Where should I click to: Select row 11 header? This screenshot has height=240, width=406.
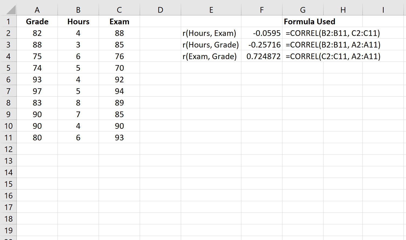click(x=8, y=137)
